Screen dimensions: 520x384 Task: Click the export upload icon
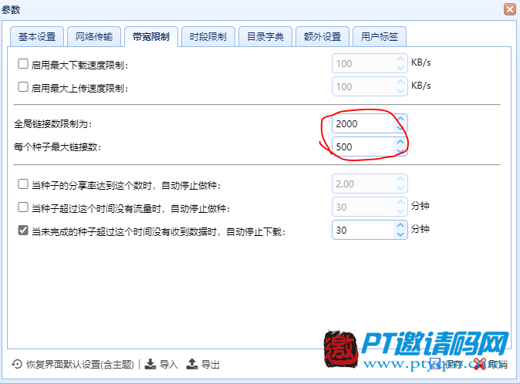pyautogui.click(x=191, y=364)
